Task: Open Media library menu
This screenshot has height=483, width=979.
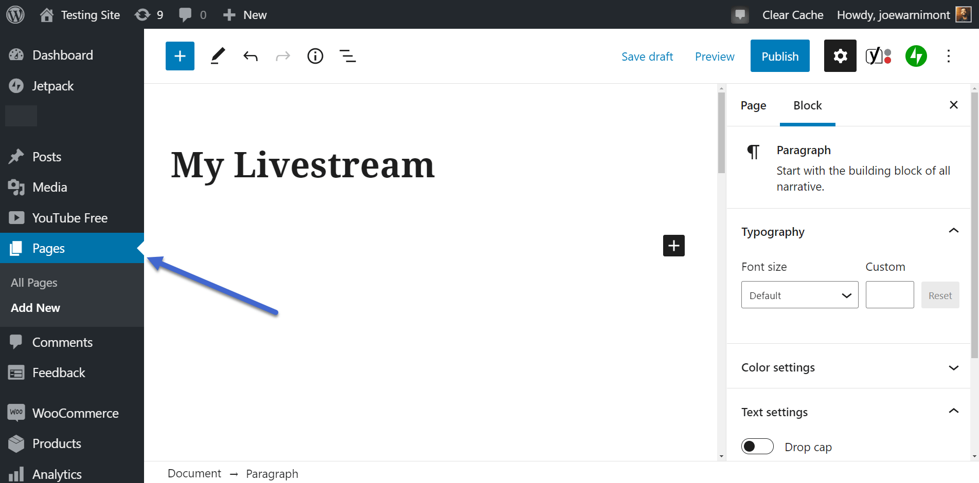Action: click(72, 187)
